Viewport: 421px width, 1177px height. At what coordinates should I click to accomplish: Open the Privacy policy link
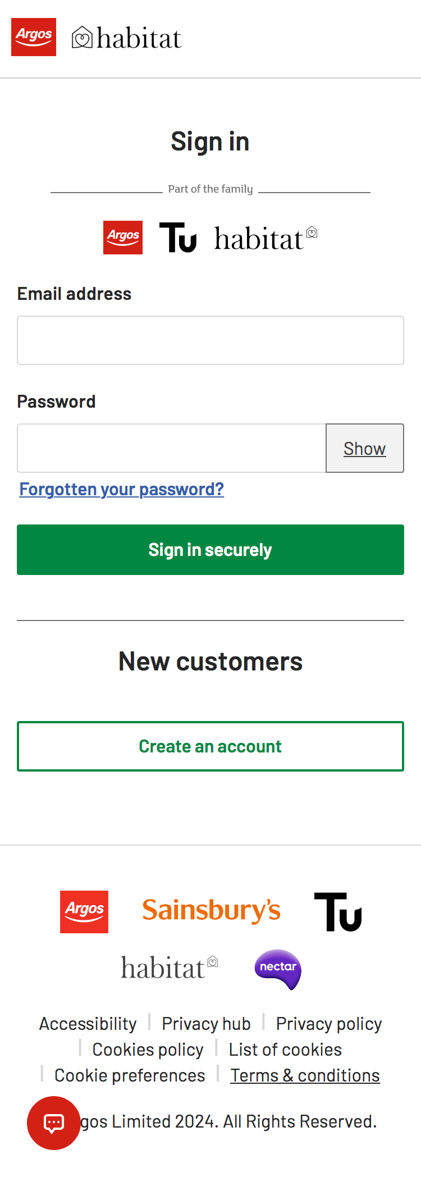(328, 1023)
